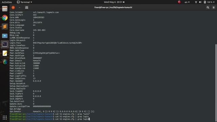217x122 pixels.
Task: Click the Wi-Fi status icon
Action: click(196, 2)
